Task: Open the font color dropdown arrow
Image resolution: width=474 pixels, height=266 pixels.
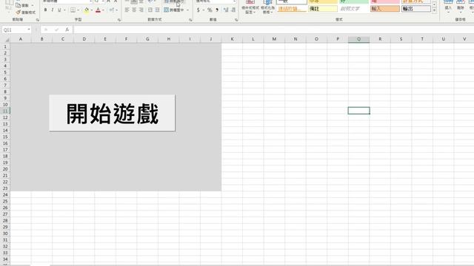Action: pos(103,10)
